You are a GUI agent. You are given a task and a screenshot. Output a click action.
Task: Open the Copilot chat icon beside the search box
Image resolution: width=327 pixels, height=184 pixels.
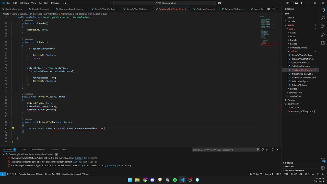click(219, 3)
